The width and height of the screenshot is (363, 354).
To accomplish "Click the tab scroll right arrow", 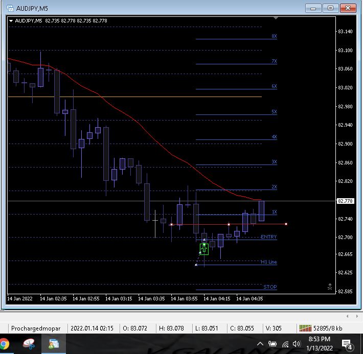I will [357, 316].
